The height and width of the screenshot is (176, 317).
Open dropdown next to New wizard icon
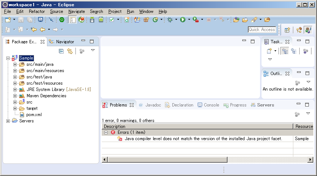[14, 20]
